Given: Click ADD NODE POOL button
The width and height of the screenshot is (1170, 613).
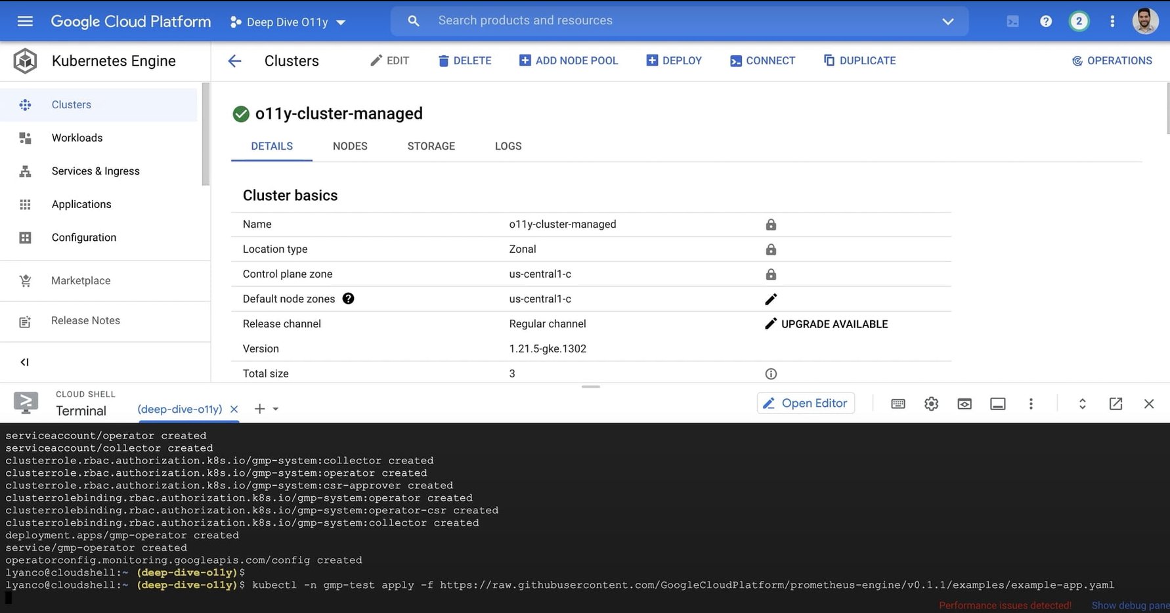Looking at the screenshot, I should [569, 60].
